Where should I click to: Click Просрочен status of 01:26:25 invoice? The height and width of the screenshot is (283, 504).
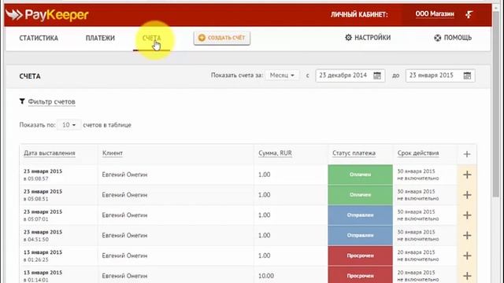pyautogui.click(x=361, y=255)
